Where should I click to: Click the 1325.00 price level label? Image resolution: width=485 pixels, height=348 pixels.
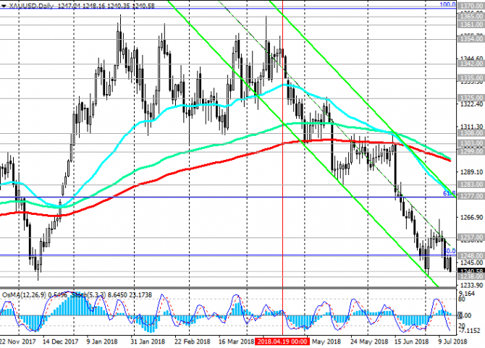pyautogui.click(x=471, y=98)
